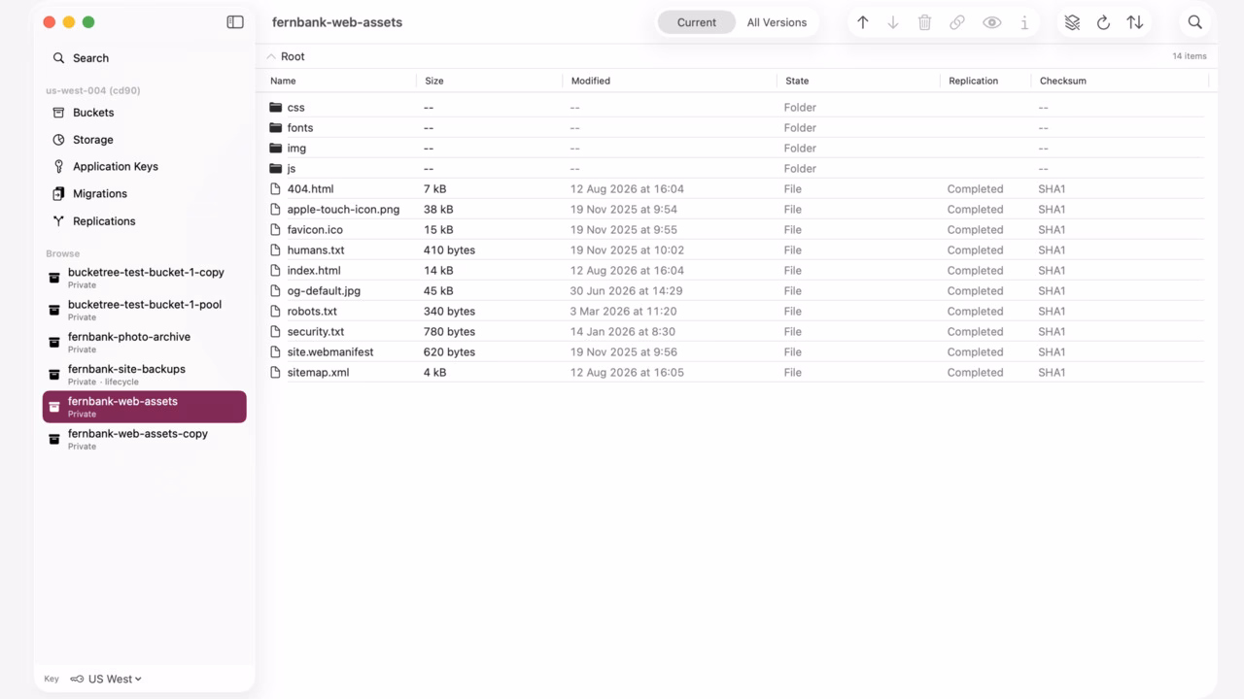The width and height of the screenshot is (1244, 699).
Task: Click the link share icon
Action: click(x=957, y=22)
